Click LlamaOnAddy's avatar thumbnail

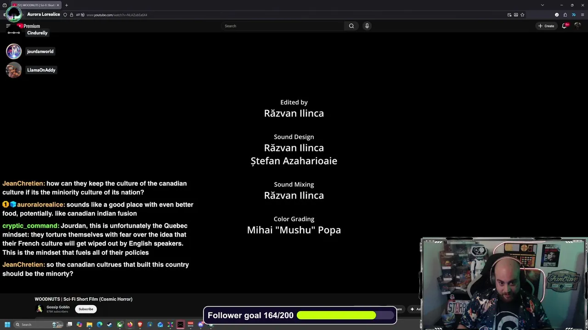14,70
